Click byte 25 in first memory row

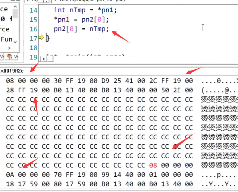(117, 81)
